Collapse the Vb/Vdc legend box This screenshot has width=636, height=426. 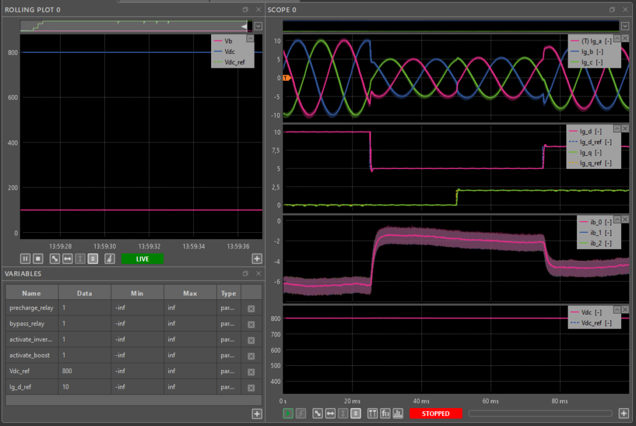point(250,38)
